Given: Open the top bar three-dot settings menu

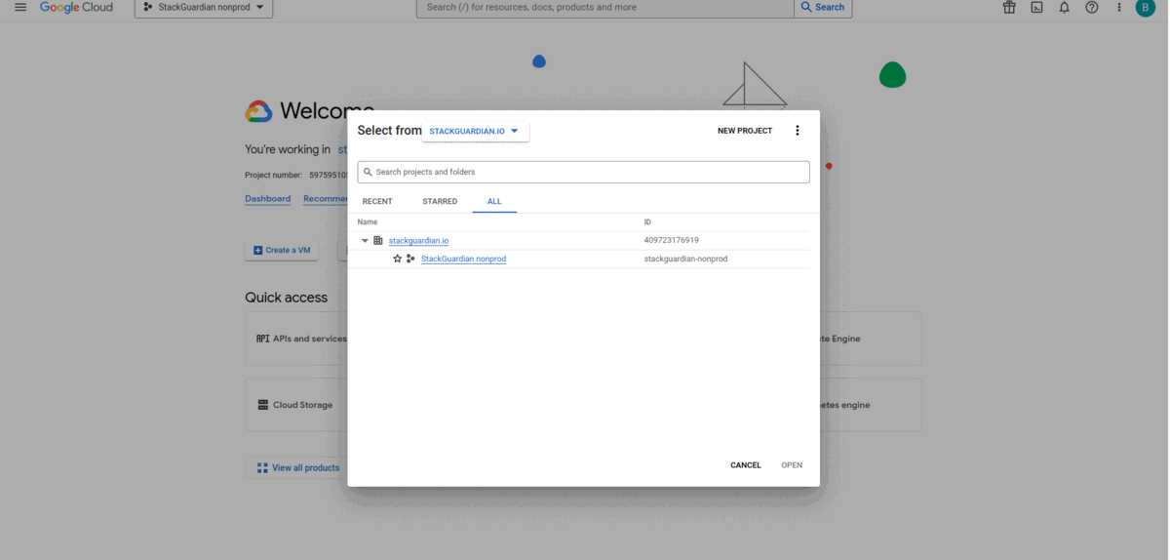Looking at the screenshot, I should pyautogui.click(x=1118, y=7).
